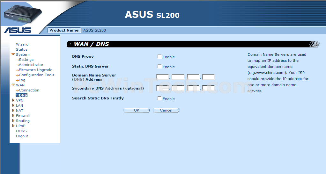Viewport: 326px width, 174px height.
Task: Focus first octet of Secondary DNS Address
Action: (x=163, y=88)
